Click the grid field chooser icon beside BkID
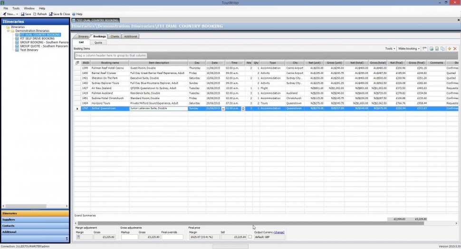The height and width of the screenshot is (249, 461). [77, 63]
